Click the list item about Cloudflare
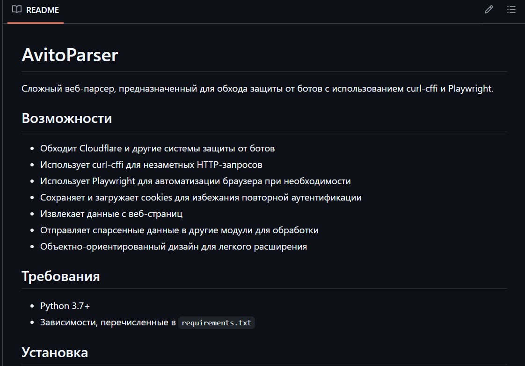The width and height of the screenshot is (525, 366). click(x=157, y=149)
